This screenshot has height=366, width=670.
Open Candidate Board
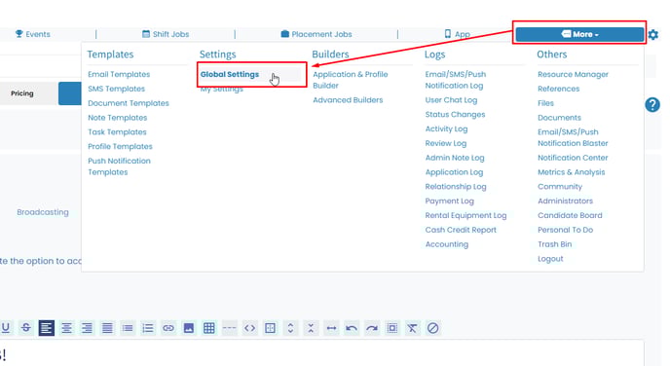(570, 216)
